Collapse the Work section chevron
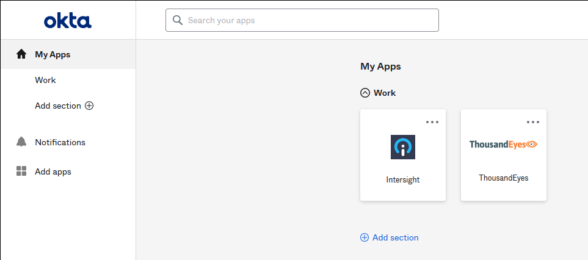 click(x=365, y=93)
